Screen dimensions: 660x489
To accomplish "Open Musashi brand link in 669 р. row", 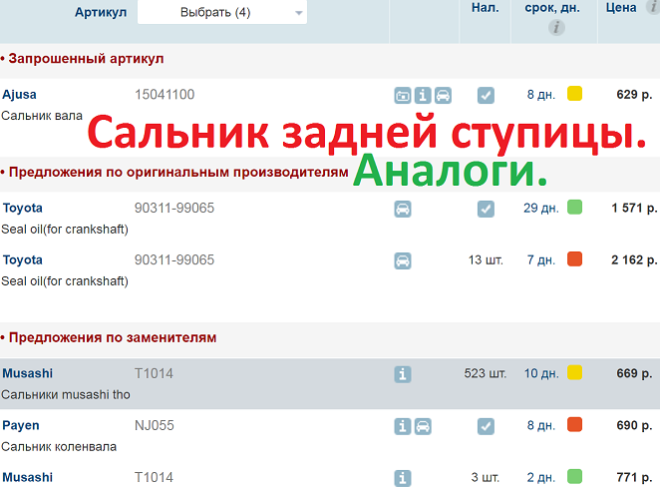I will tap(27, 373).
